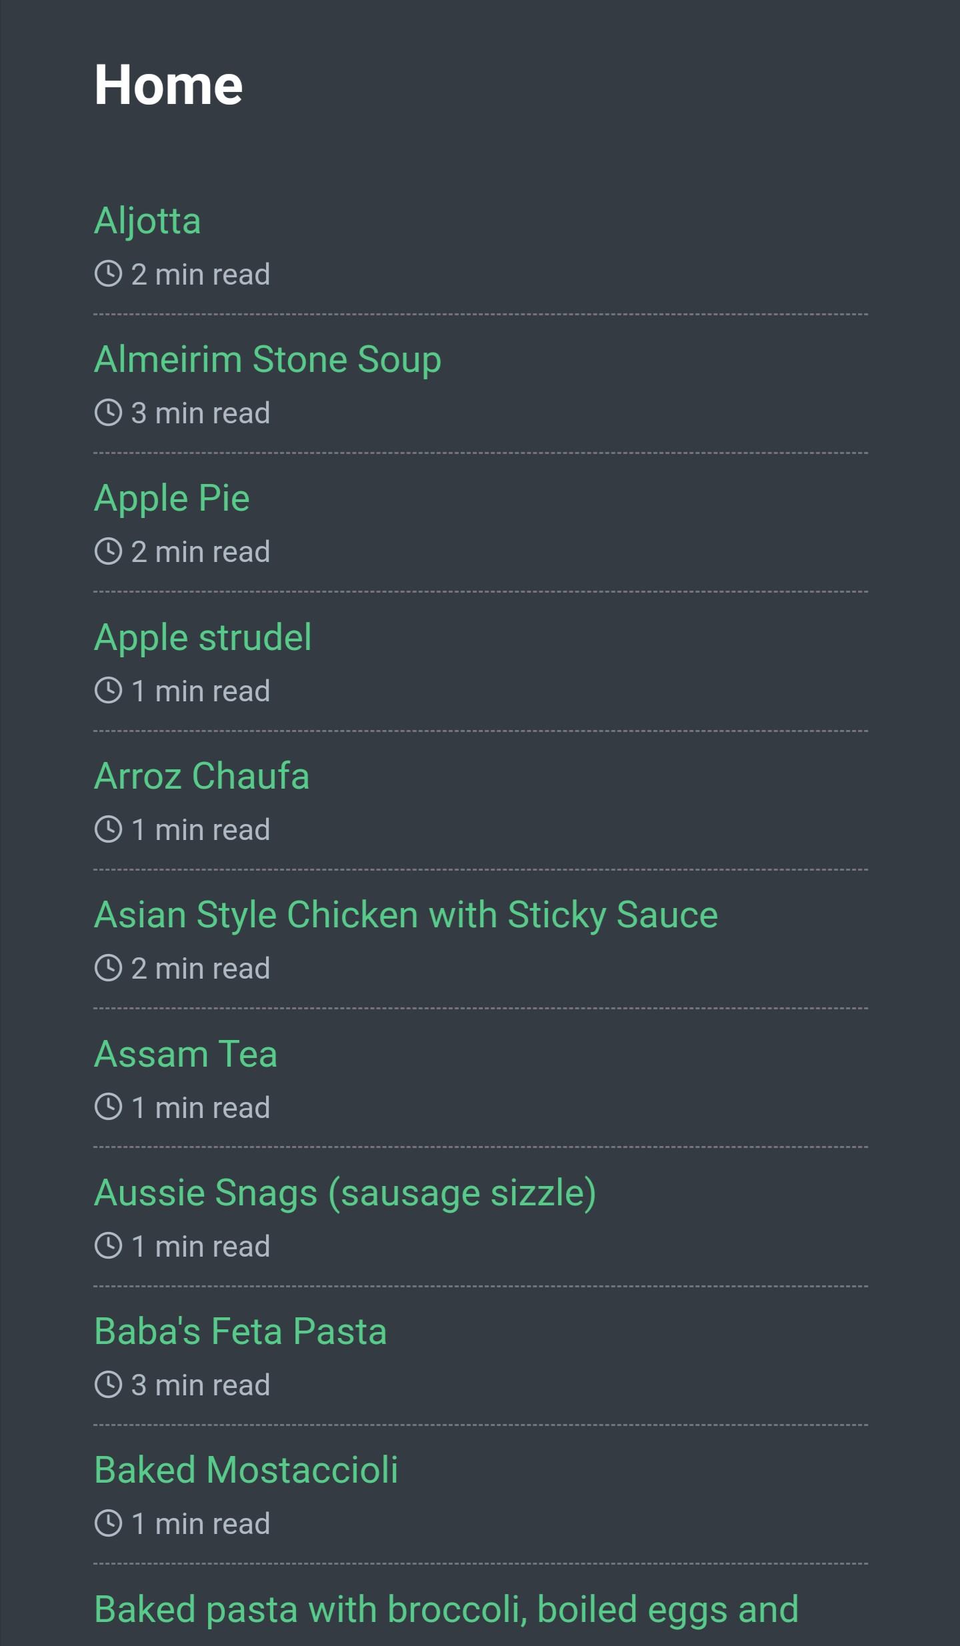Click the clock icon under Assam Tea
This screenshot has height=1646, width=960.
click(108, 1107)
